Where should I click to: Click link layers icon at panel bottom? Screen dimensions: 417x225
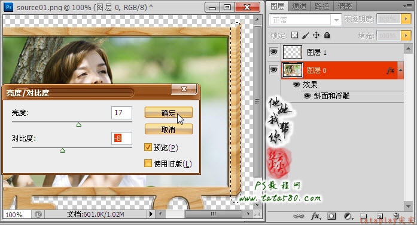[x=299, y=216]
